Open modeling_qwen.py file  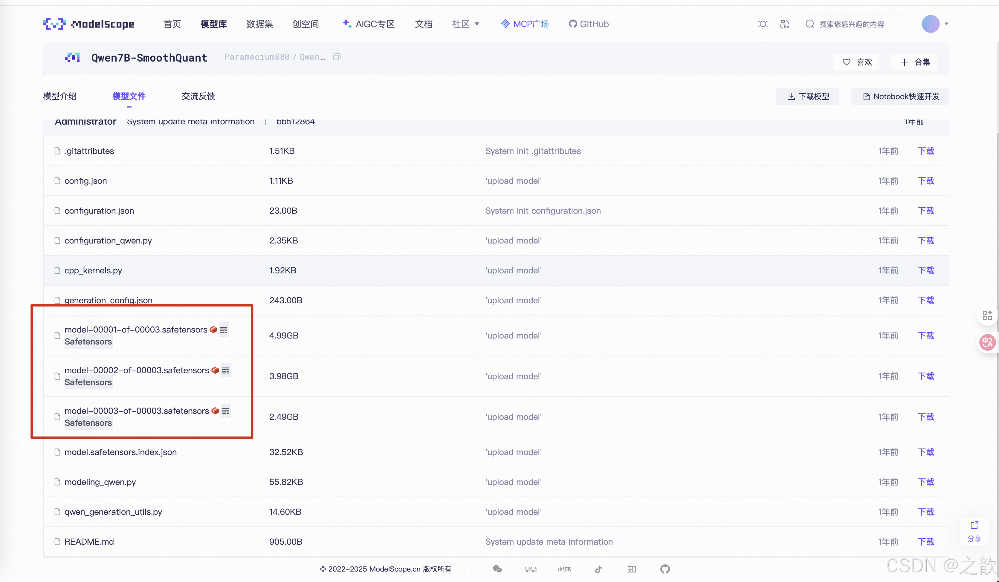[100, 482]
